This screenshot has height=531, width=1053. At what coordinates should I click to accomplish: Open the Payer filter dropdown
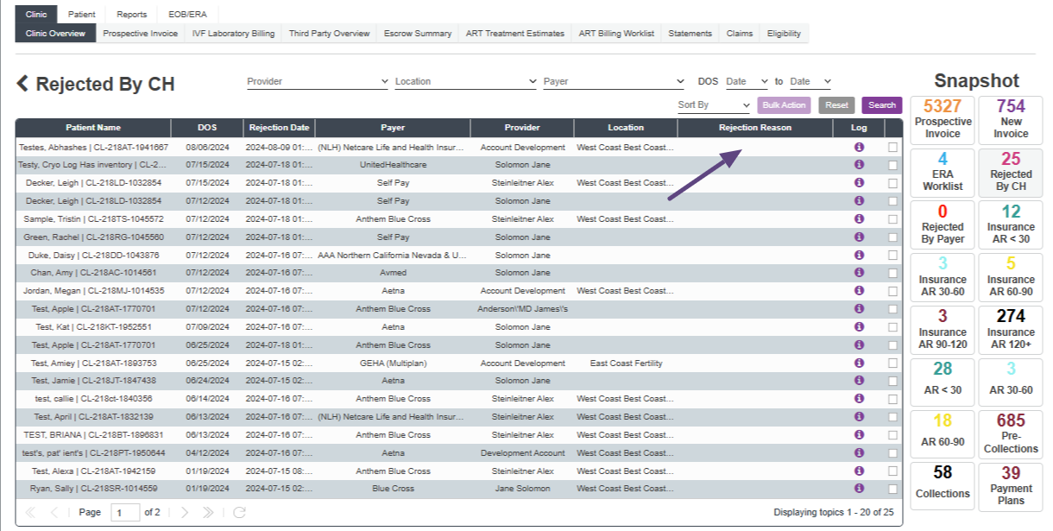613,82
